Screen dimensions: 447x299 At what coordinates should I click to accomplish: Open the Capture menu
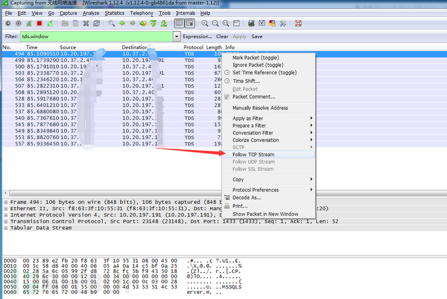(69, 13)
